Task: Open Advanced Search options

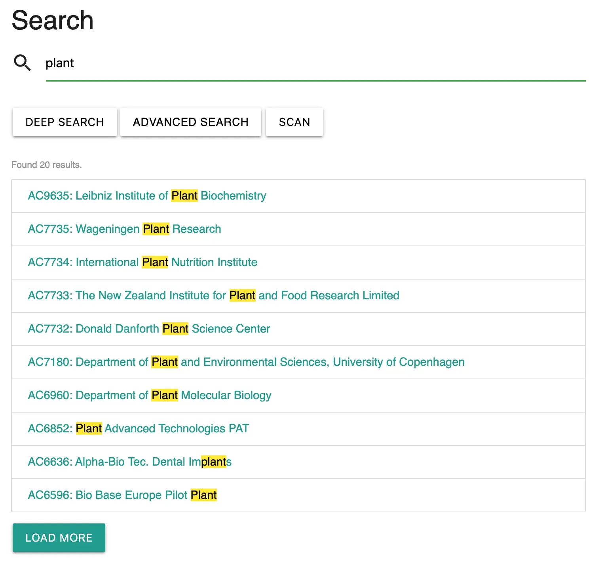Action: coord(190,122)
